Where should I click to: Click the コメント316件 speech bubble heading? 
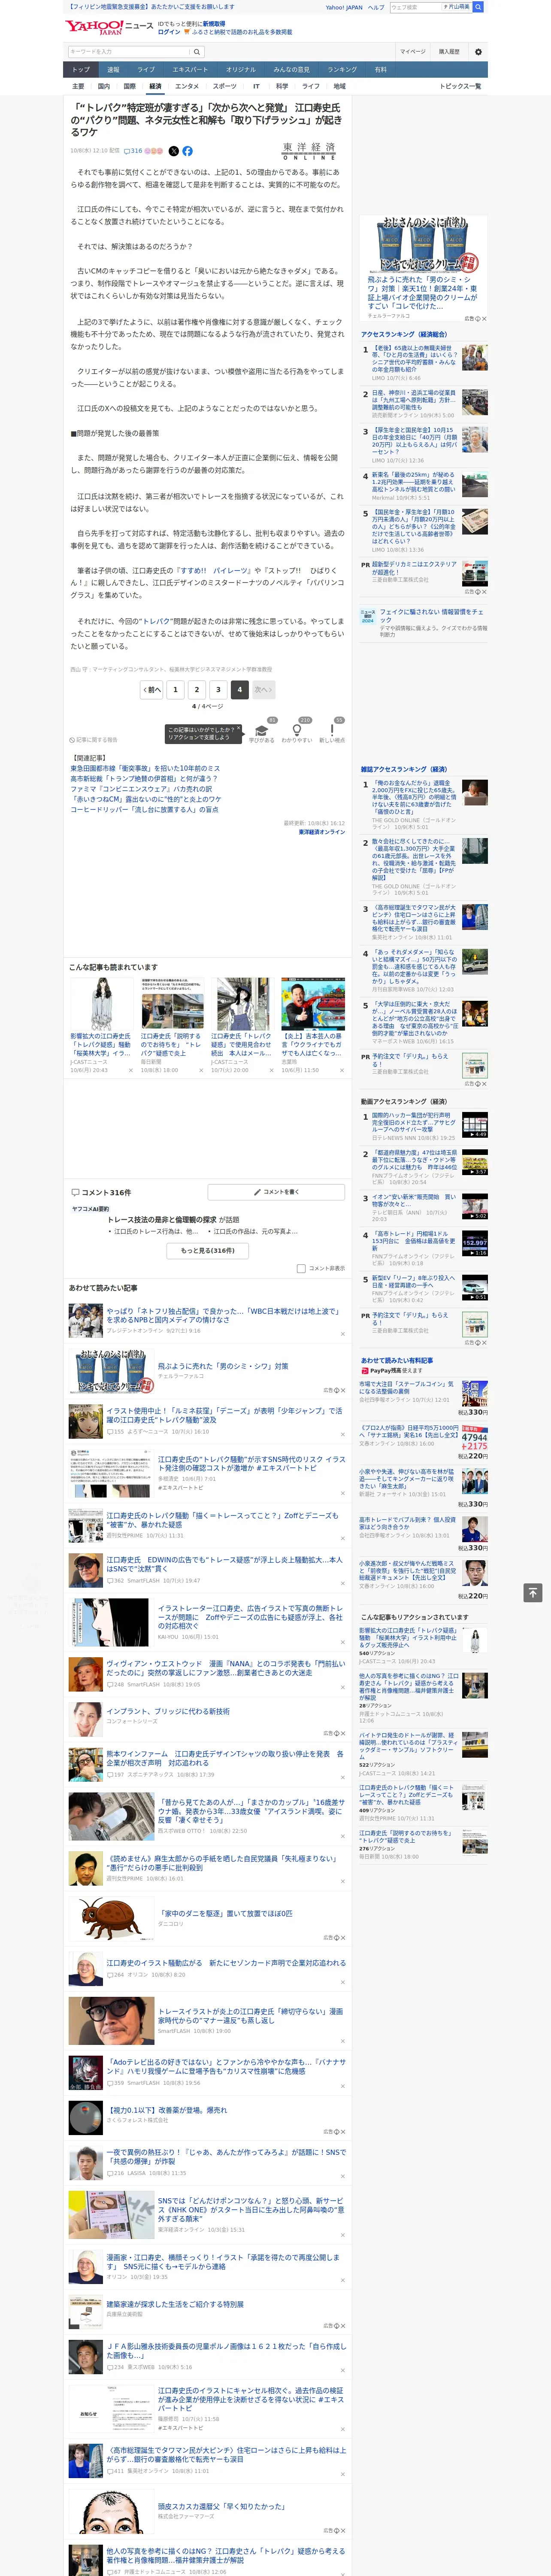101,1193
